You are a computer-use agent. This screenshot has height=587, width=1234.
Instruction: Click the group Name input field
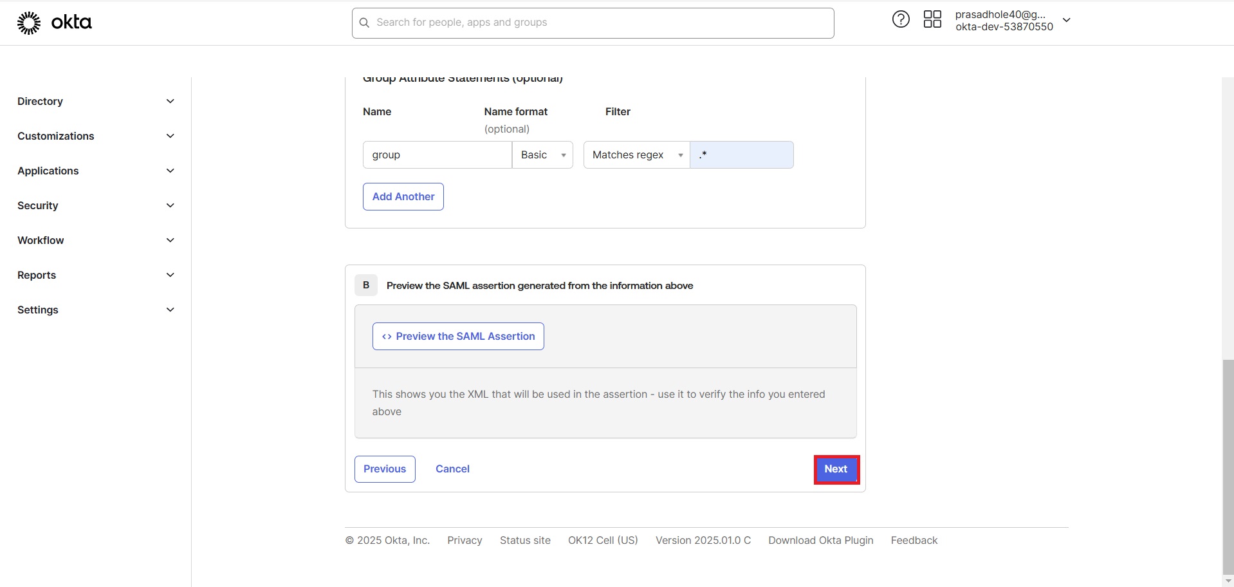coord(437,154)
